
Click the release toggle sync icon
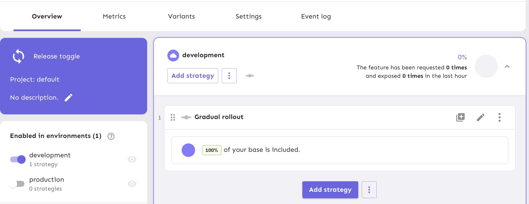[x=19, y=56]
